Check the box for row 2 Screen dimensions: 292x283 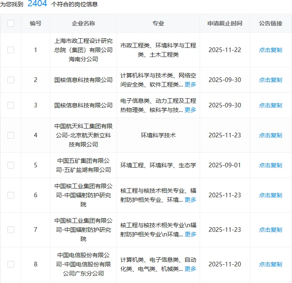coord(11,80)
